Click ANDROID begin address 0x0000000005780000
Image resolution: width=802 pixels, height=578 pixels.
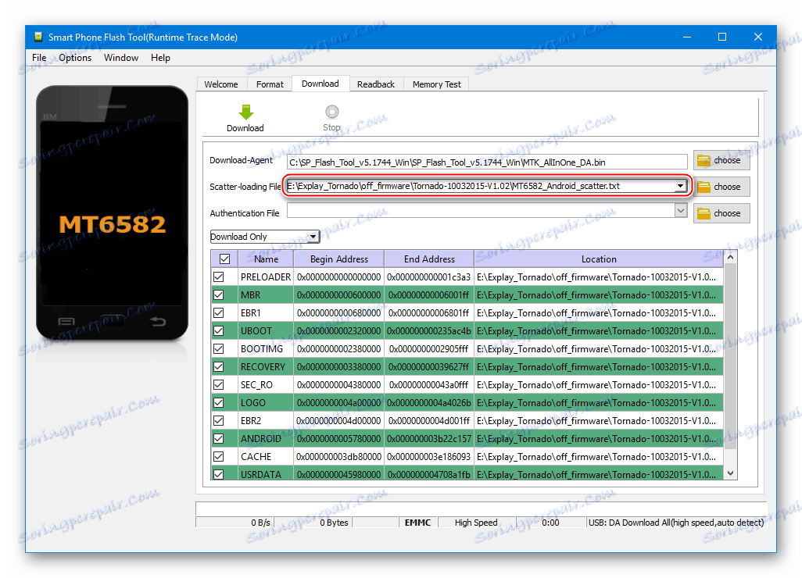(x=338, y=438)
